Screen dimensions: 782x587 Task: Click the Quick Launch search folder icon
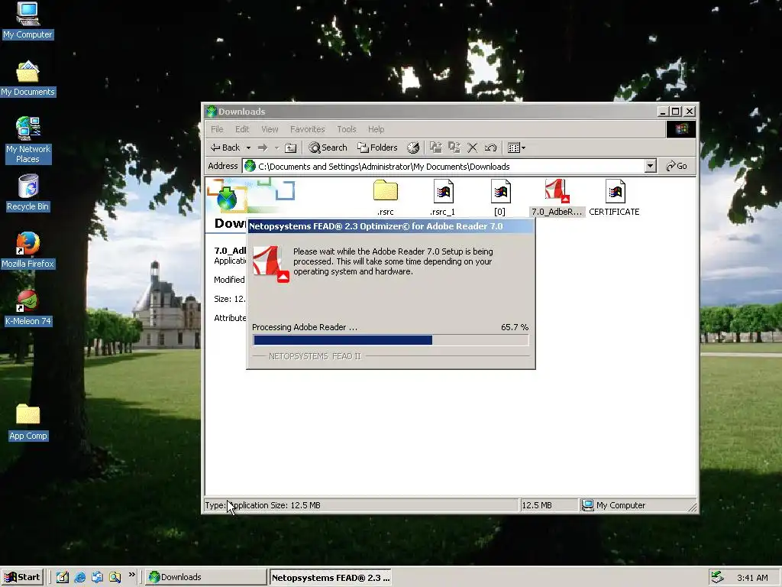point(115,577)
